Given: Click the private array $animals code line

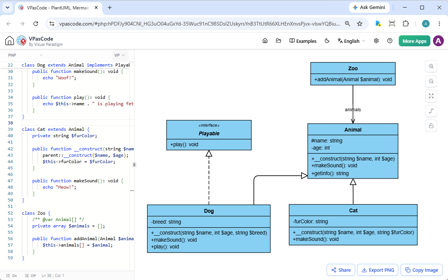Looking at the screenshot, I should coord(68,226).
